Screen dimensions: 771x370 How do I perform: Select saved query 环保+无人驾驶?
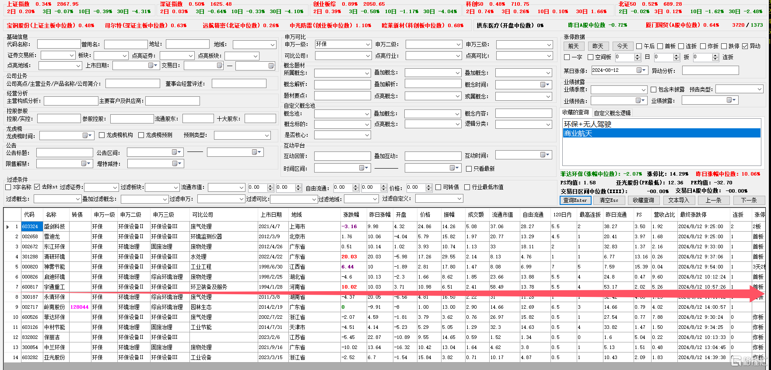tap(662, 124)
